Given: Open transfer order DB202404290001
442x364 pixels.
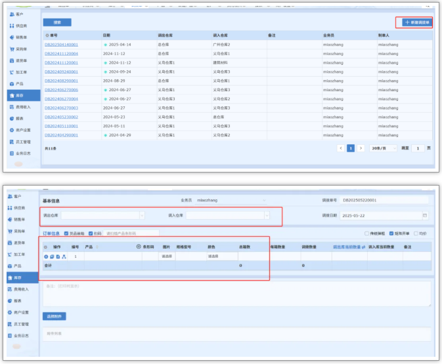Looking at the screenshot, I should 61,135.
